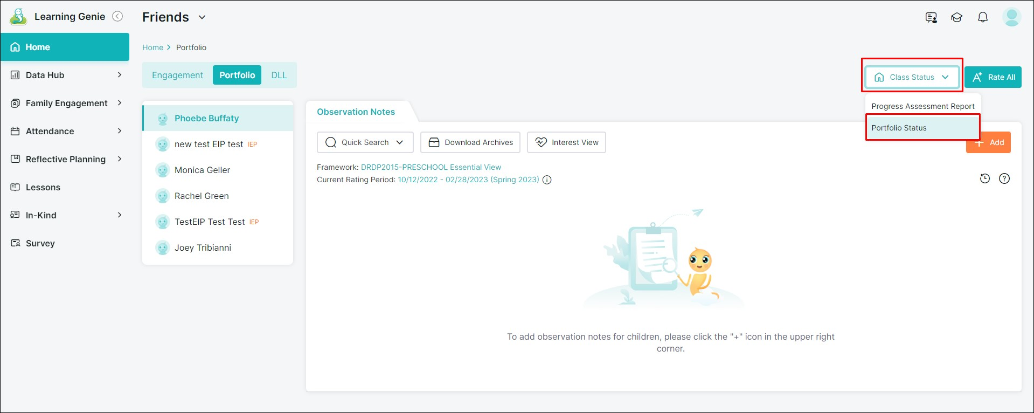Click the Download Archives button
Image resolution: width=1034 pixels, height=413 pixels.
(470, 142)
